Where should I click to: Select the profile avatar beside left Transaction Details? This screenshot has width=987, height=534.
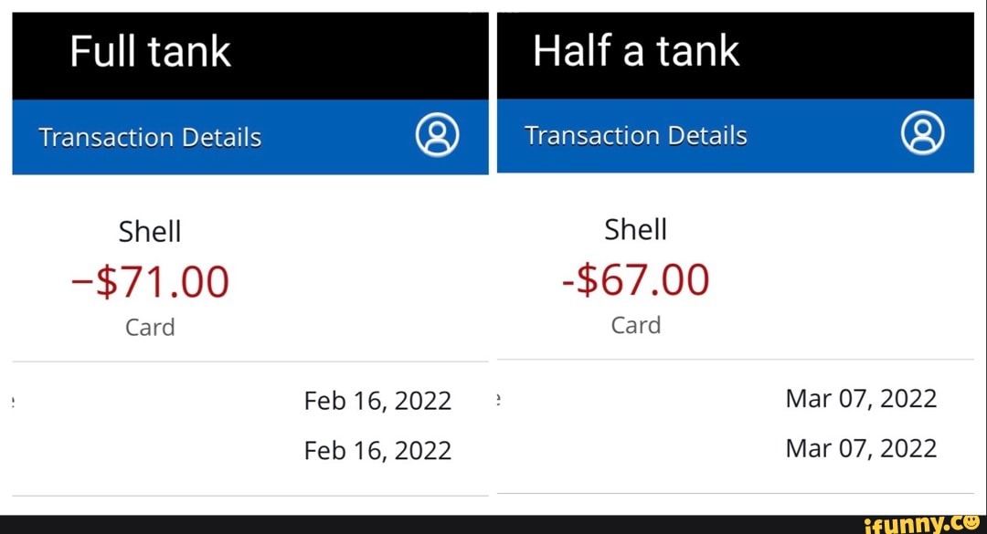pyautogui.click(x=437, y=133)
